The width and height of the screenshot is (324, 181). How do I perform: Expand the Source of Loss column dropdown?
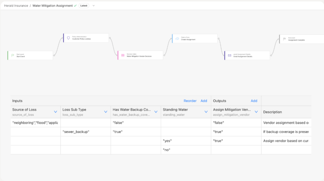pyautogui.click(x=55, y=112)
